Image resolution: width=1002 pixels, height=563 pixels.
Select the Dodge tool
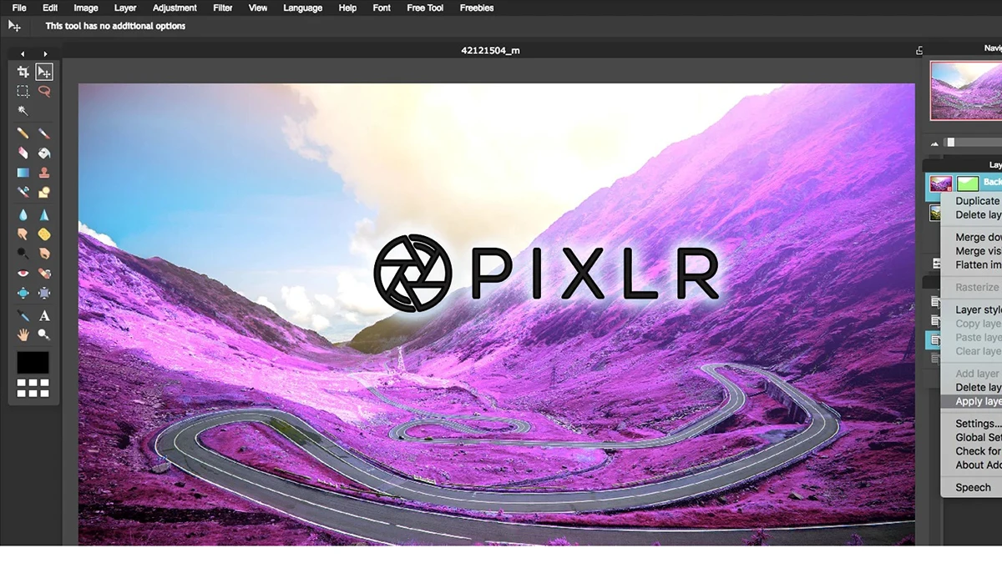pyautogui.click(x=23, y=253)
